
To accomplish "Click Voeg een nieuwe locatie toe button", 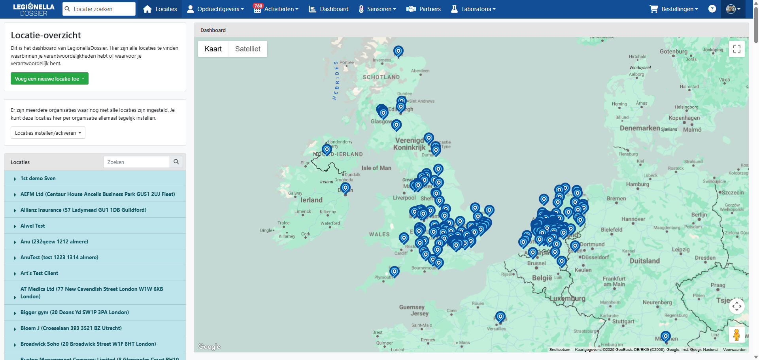I will [x=49, y=79].
